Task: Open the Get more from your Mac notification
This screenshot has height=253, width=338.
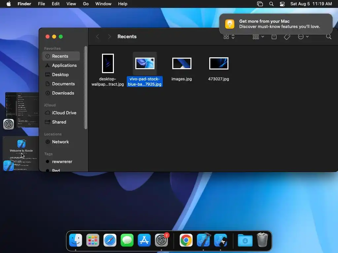Action: 276,24
